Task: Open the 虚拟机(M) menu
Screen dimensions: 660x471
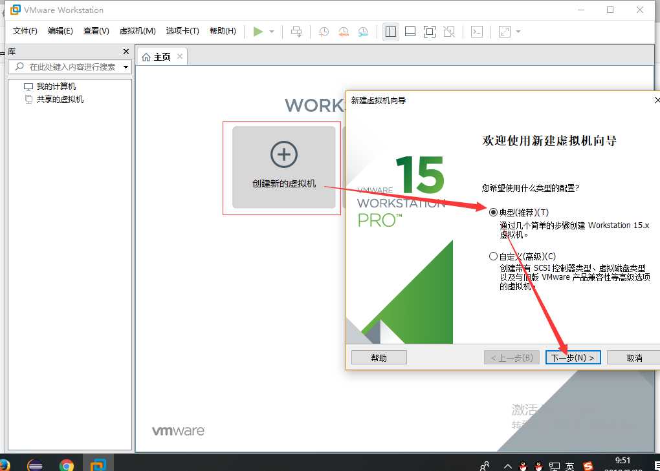Action: tap(138, 30)
